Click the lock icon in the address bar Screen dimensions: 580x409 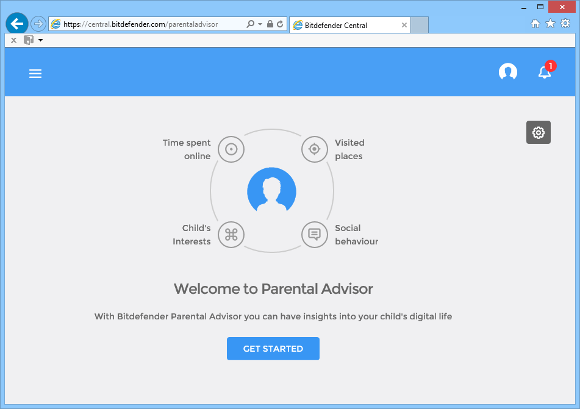pos(269,24)
